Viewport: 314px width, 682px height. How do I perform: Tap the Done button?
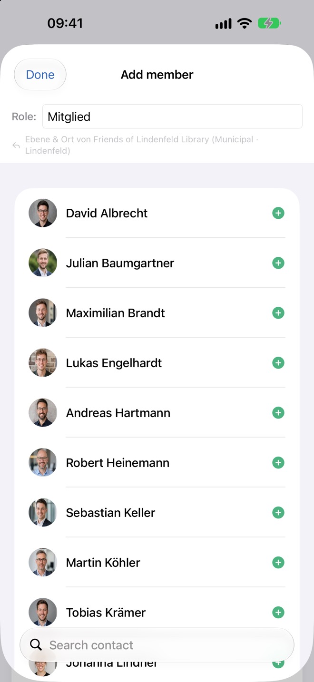tap(40, 75)
